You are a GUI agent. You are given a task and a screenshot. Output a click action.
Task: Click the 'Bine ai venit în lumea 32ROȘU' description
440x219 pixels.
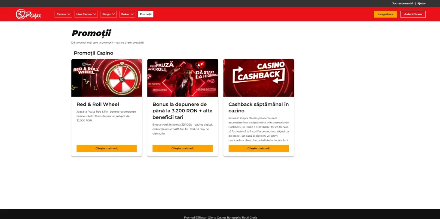click(182, 129)
